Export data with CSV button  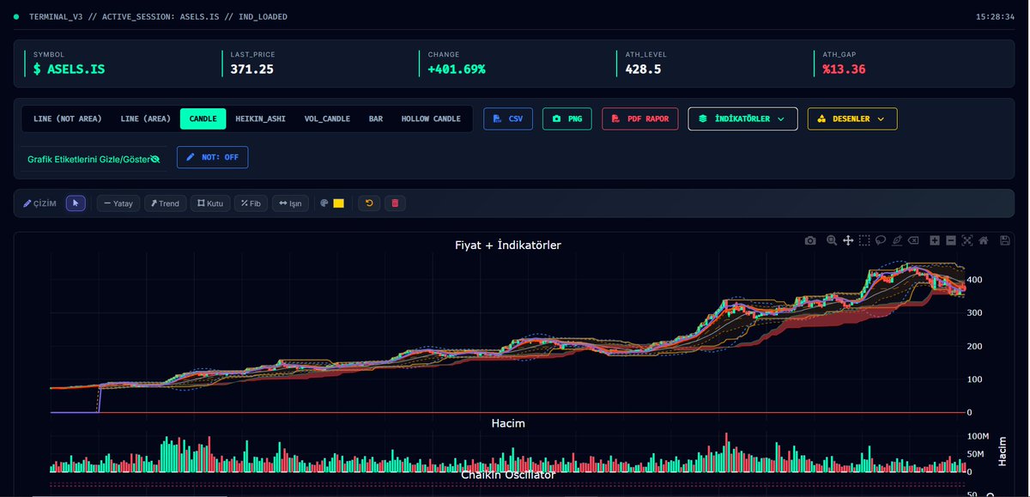508,118
